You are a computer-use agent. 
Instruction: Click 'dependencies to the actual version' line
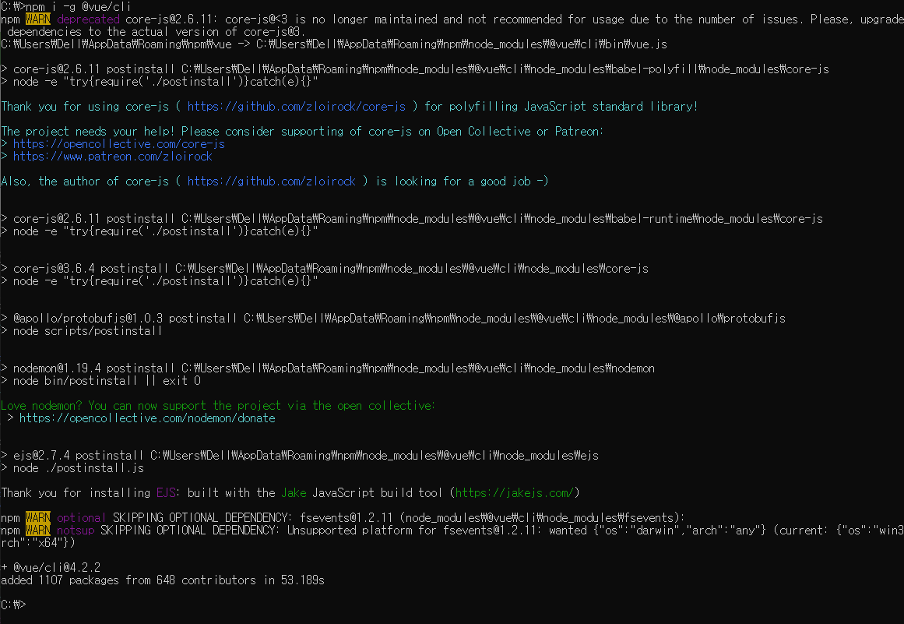[157, 32]
